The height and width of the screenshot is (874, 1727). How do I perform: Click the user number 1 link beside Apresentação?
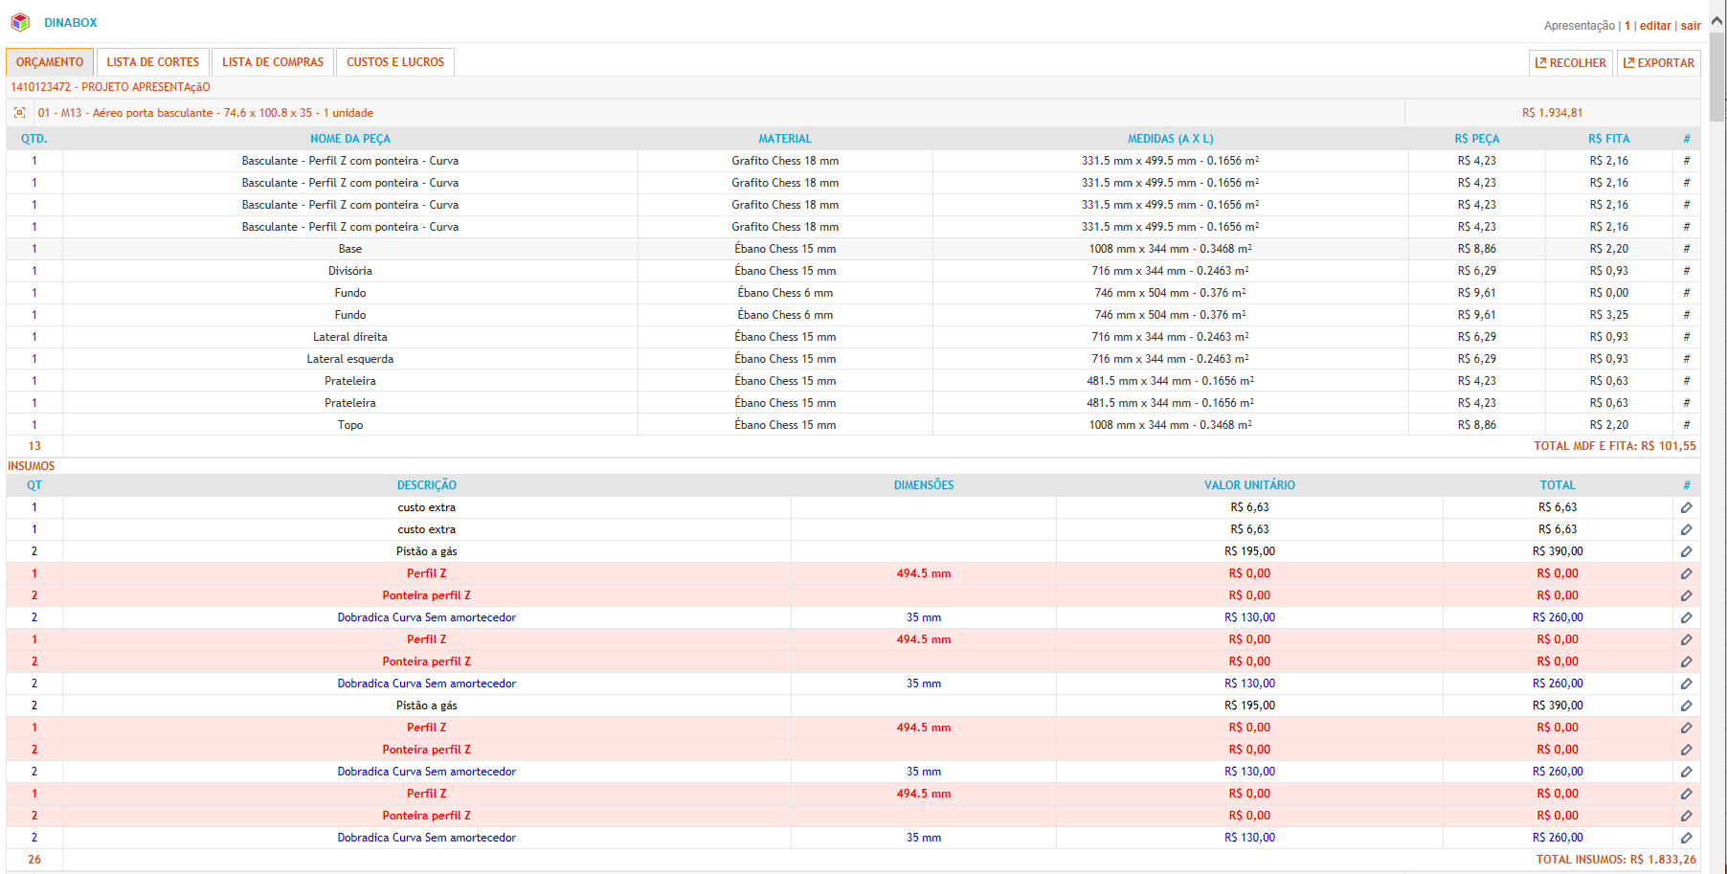click(1627, 26)
